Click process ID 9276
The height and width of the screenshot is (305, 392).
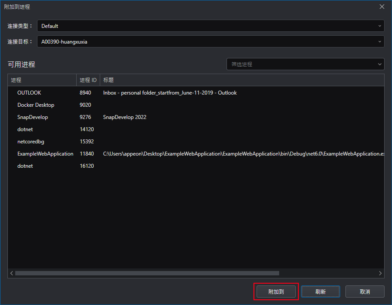tap(85, 117)
